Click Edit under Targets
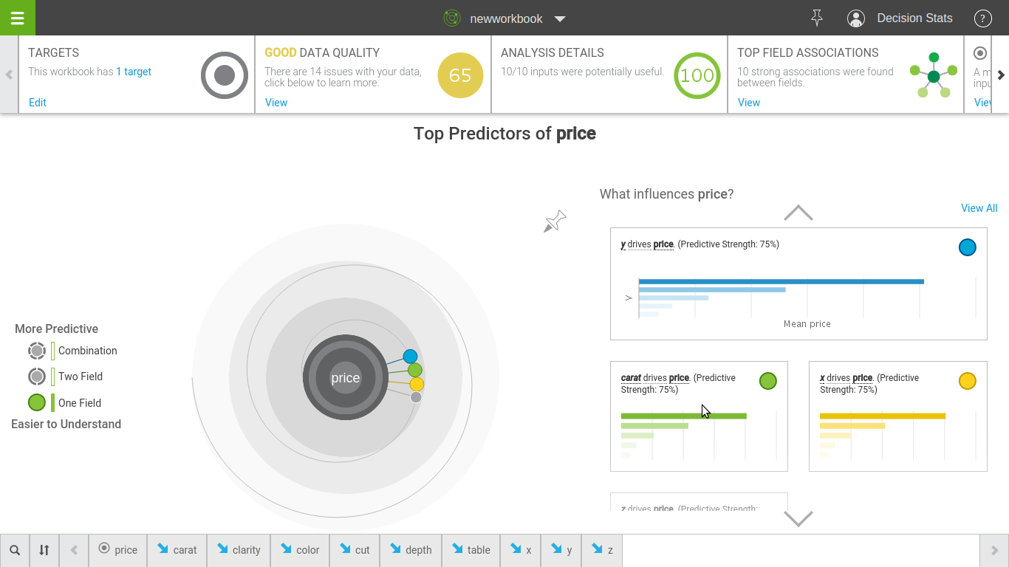The image size is (1009, 567). coord(37,103)
